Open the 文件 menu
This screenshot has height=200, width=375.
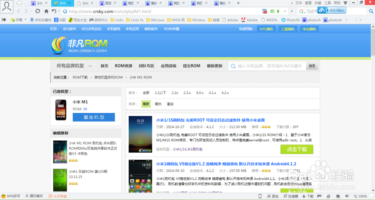point(298,3)
